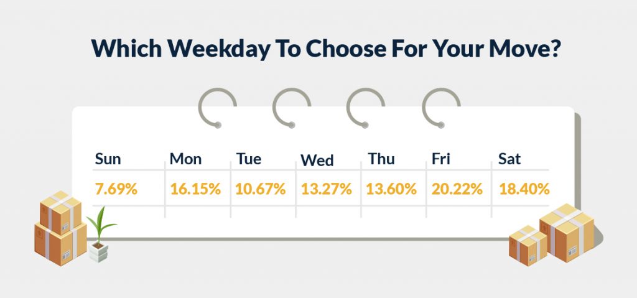
Task: Click the 20.22% Friday value
Action: coord(457,189)
